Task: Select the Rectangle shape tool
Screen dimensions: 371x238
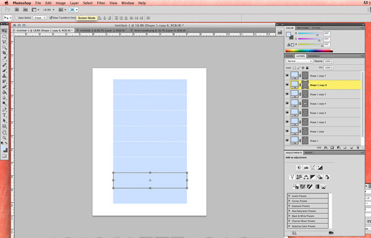Action: point(4,126)
